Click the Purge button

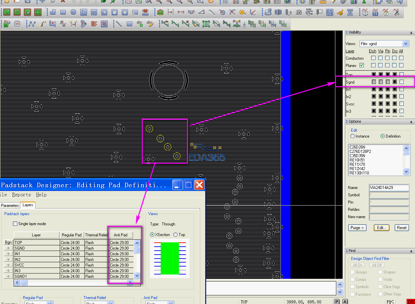tap(357, 228)
